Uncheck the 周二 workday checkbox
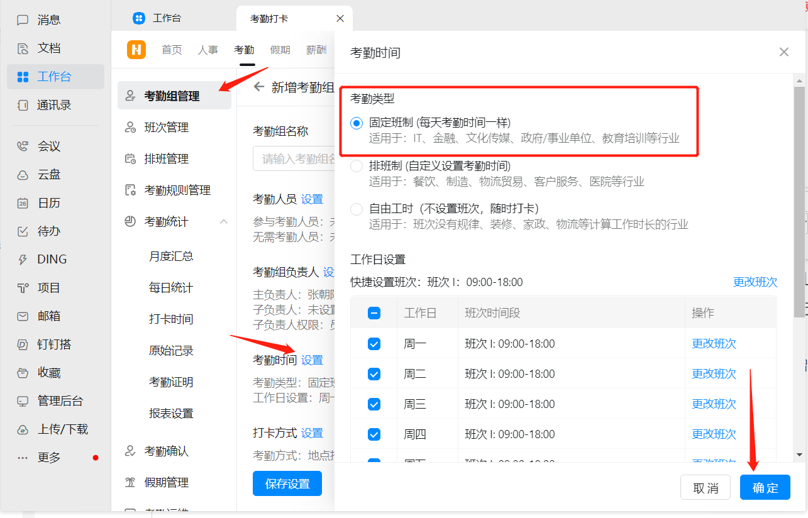The image size is (808, 518). point(374,373)
